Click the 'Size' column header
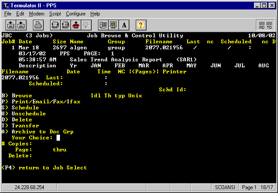The image size is (278, 193). coord(60,42)
